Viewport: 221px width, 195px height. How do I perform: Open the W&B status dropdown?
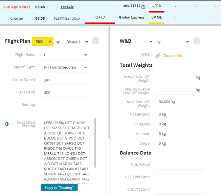pyautogui.click(x=144, y=42)
